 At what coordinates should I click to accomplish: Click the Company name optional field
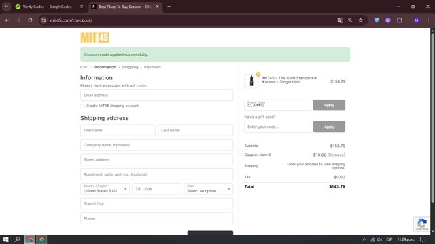click(x=156, y=145)
